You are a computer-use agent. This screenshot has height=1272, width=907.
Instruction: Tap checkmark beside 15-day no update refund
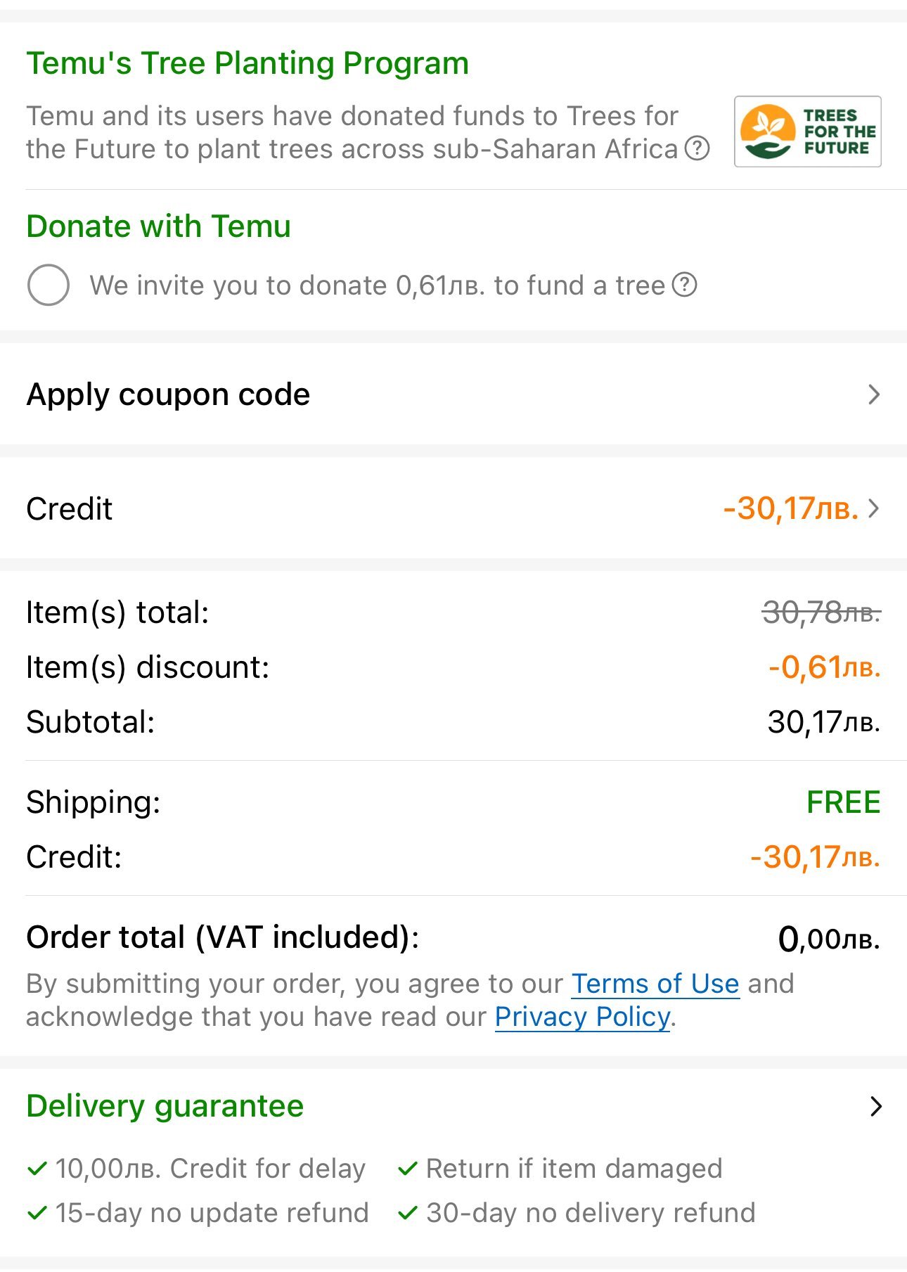[x=37, y=1213]
